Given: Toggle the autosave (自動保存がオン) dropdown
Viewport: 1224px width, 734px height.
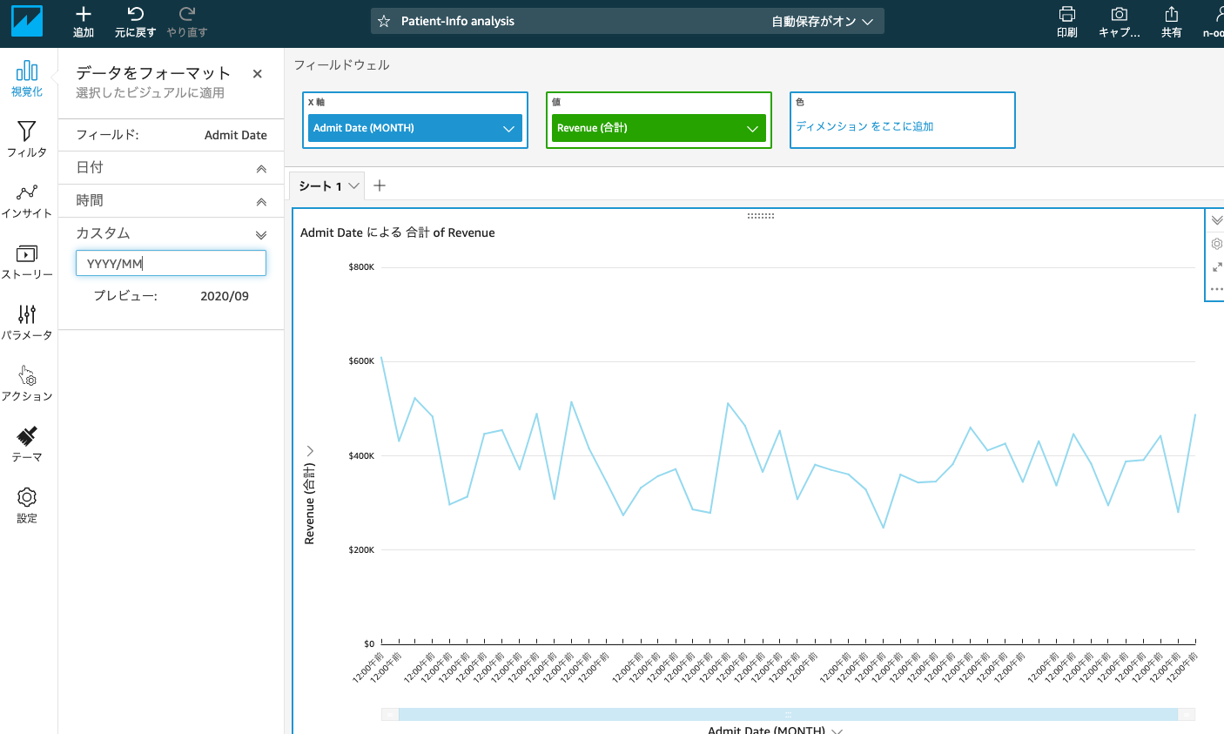Looking at the screenshot, I should point(822,21).
